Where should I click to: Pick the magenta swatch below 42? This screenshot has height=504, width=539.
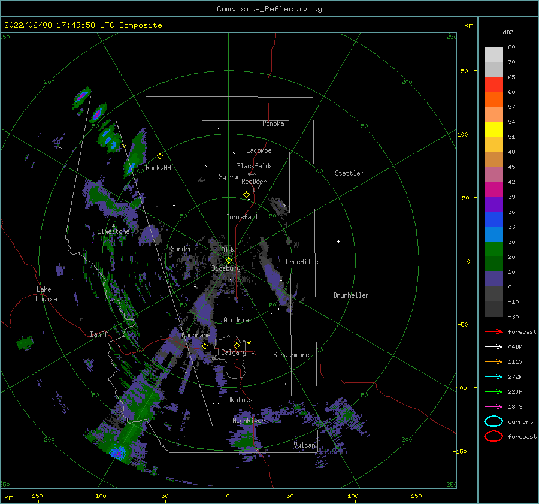493,189
